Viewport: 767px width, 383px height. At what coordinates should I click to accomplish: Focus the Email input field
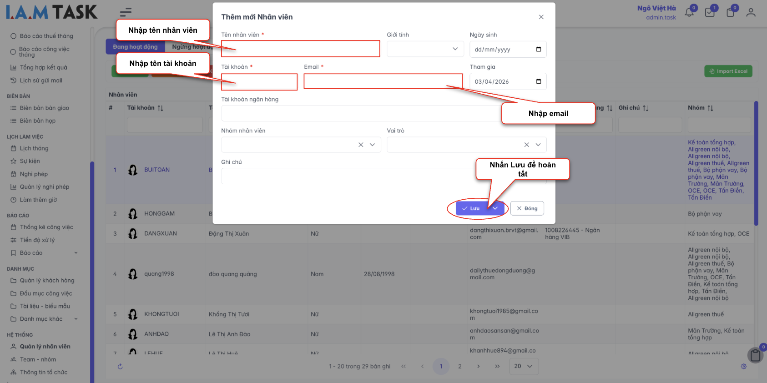(x=383, y=81)
